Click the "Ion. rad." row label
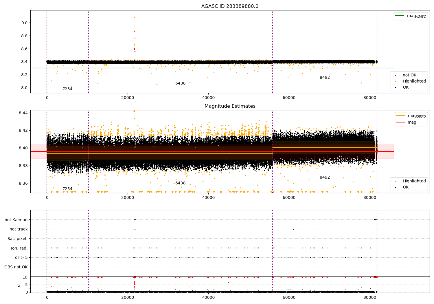The width and height of the screenshot is (434, 304). (19, 248)
